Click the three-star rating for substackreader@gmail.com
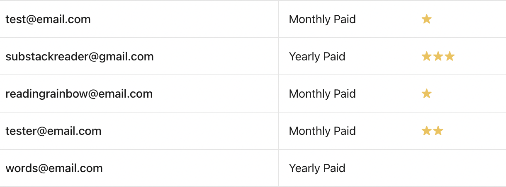This screenshot has height=187, width=506. (x=438, y=56)
